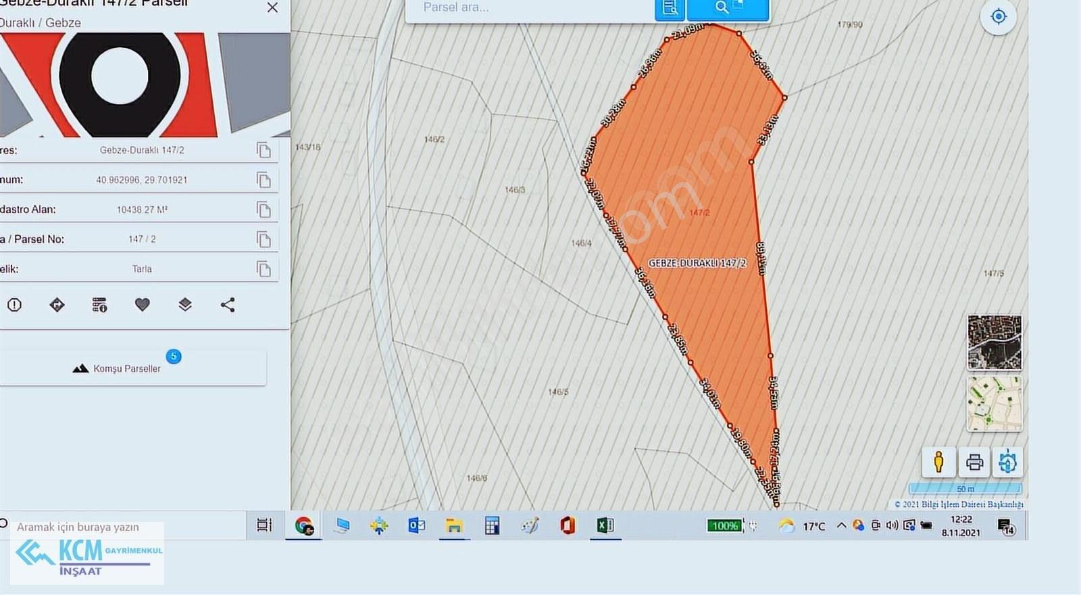Add parcel to favorites with heart icon
This screenshot has height=595, width=1081.
(x=142, y=305)
